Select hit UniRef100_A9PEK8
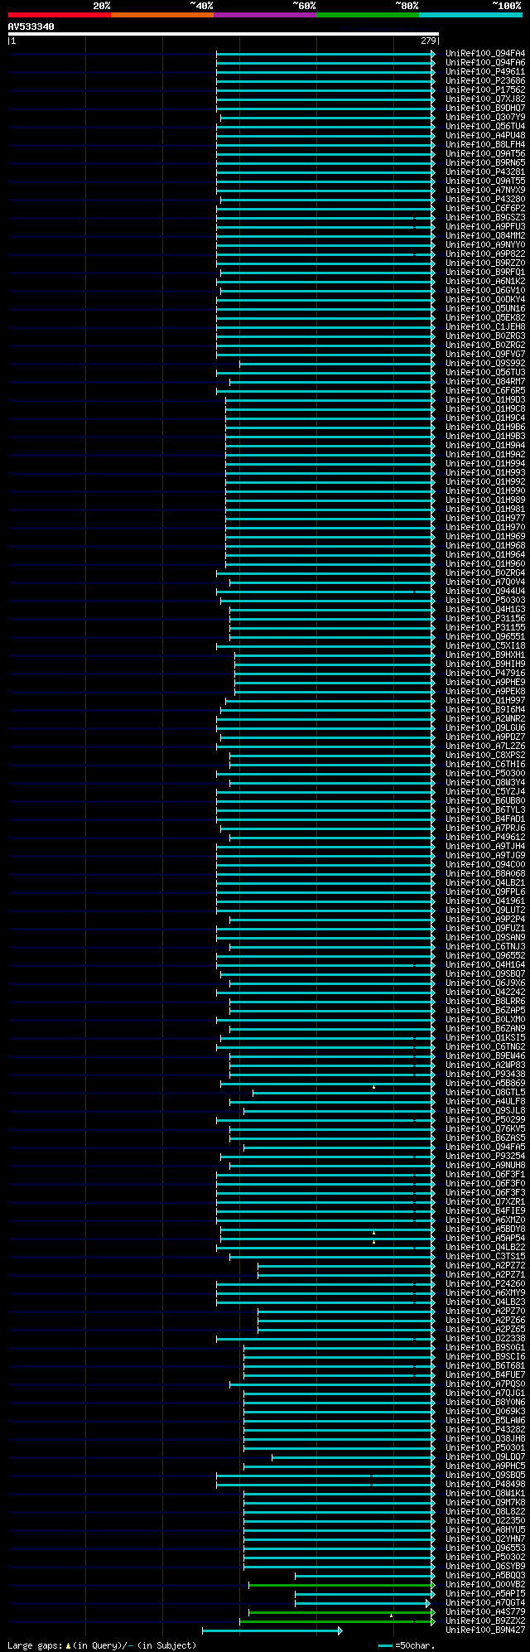530x1652 pixels. [x=485, y=691]
